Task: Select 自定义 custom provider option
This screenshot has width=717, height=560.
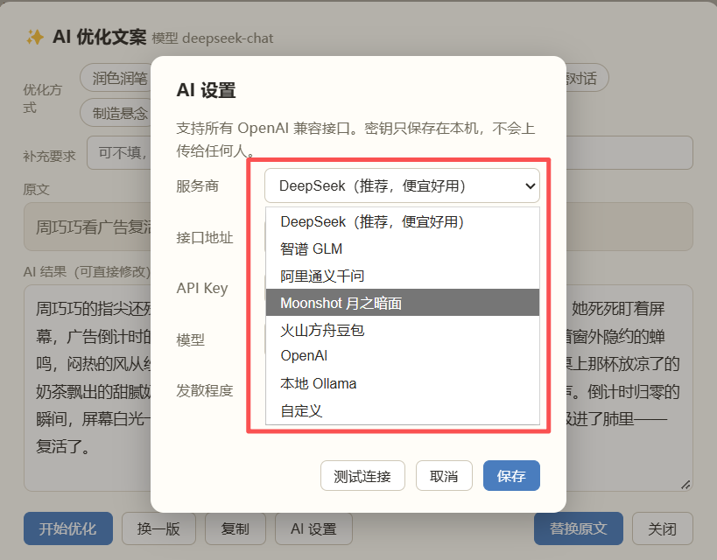Action: coord(403,410)
